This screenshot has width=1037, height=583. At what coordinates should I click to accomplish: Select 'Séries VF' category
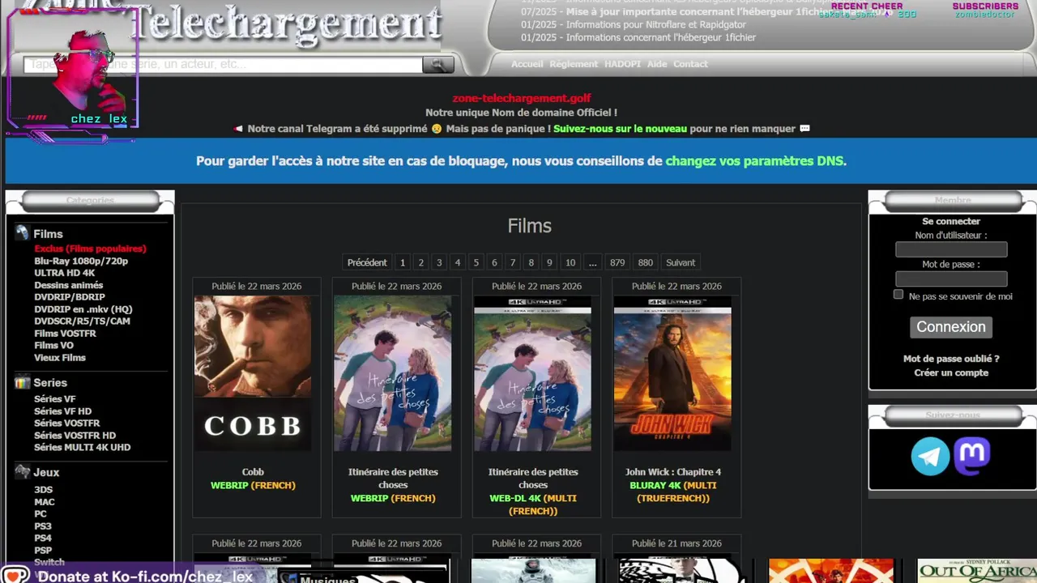[54, 399]
